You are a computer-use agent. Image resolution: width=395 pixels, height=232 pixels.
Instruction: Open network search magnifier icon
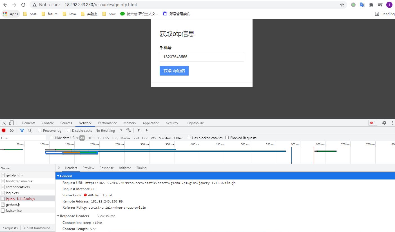pyautogui.click(x=30, y=130)
